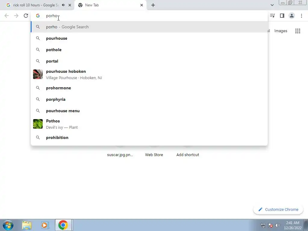Select pourhouse hoboken suggestion

[149, 75]
